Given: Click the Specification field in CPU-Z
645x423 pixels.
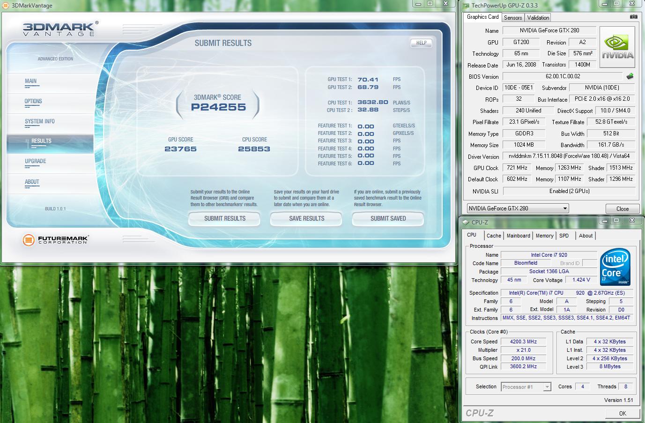Looking at the screenshot, I should (567, 293).
